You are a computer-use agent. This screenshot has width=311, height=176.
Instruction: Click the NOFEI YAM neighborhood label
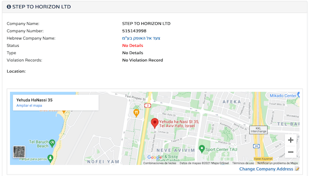(x=103, y=162)
